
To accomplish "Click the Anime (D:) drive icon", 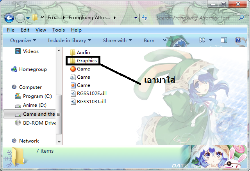I will pos(18,106).
